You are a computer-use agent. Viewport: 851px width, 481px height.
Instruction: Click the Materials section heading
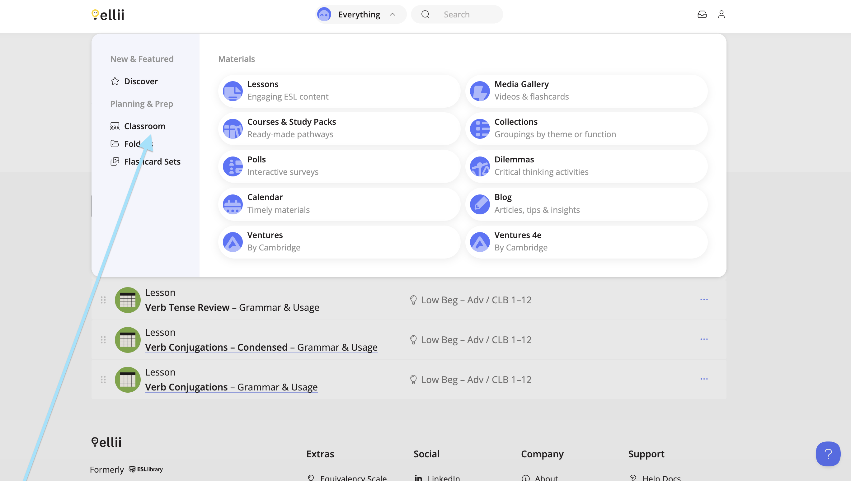[x=236, y=59]
